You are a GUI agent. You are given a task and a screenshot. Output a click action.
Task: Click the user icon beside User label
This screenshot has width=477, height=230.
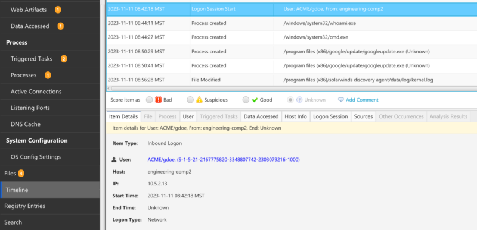coord(114,159)
